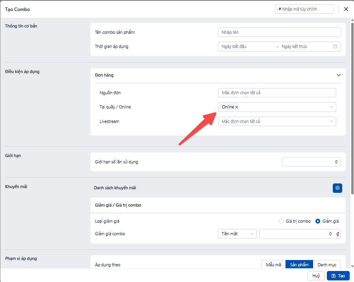Click the Nhập mã tùy chỉnh code field
Viewport: 354px width, 282px height.
click(x=304, y=9)
